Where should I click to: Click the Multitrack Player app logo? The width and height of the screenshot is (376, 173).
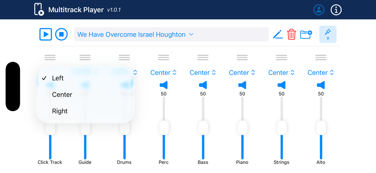click(39, 10)
